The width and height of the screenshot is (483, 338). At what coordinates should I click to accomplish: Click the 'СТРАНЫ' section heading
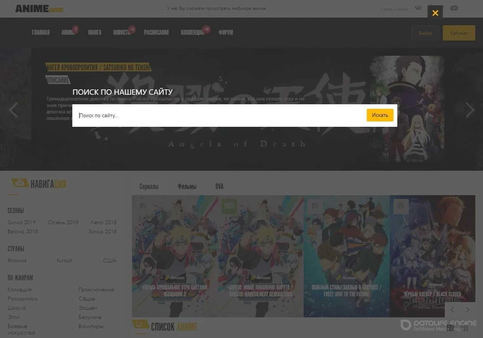16,249
